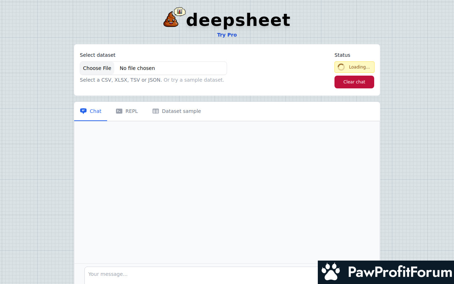This screenshot has height=284, width=454.
Task: Show the Dataset sample tab
Action: (x=177, y=111)
